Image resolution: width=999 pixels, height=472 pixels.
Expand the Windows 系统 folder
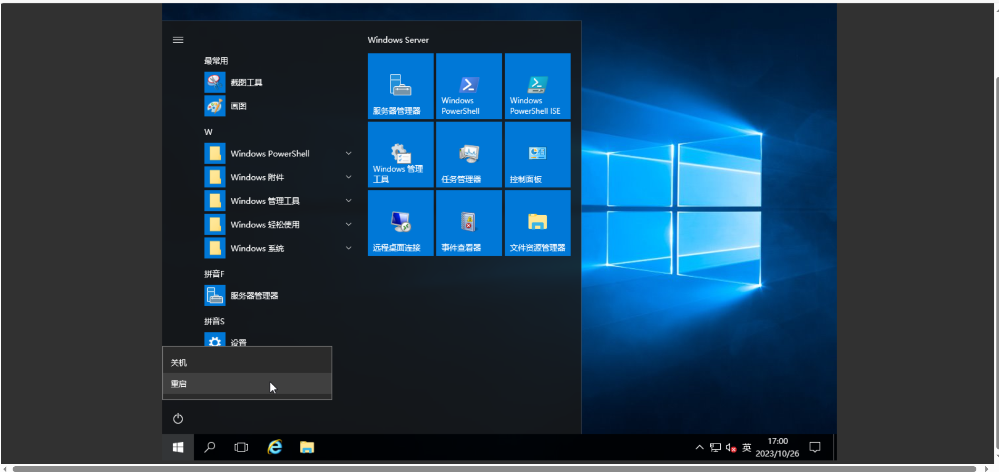(278, 248)
